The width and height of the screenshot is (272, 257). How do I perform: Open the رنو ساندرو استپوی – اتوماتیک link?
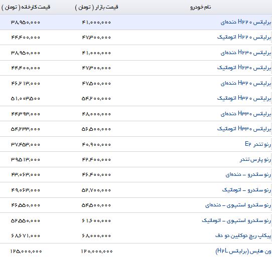pyautogui.click(x=236, y=220)
